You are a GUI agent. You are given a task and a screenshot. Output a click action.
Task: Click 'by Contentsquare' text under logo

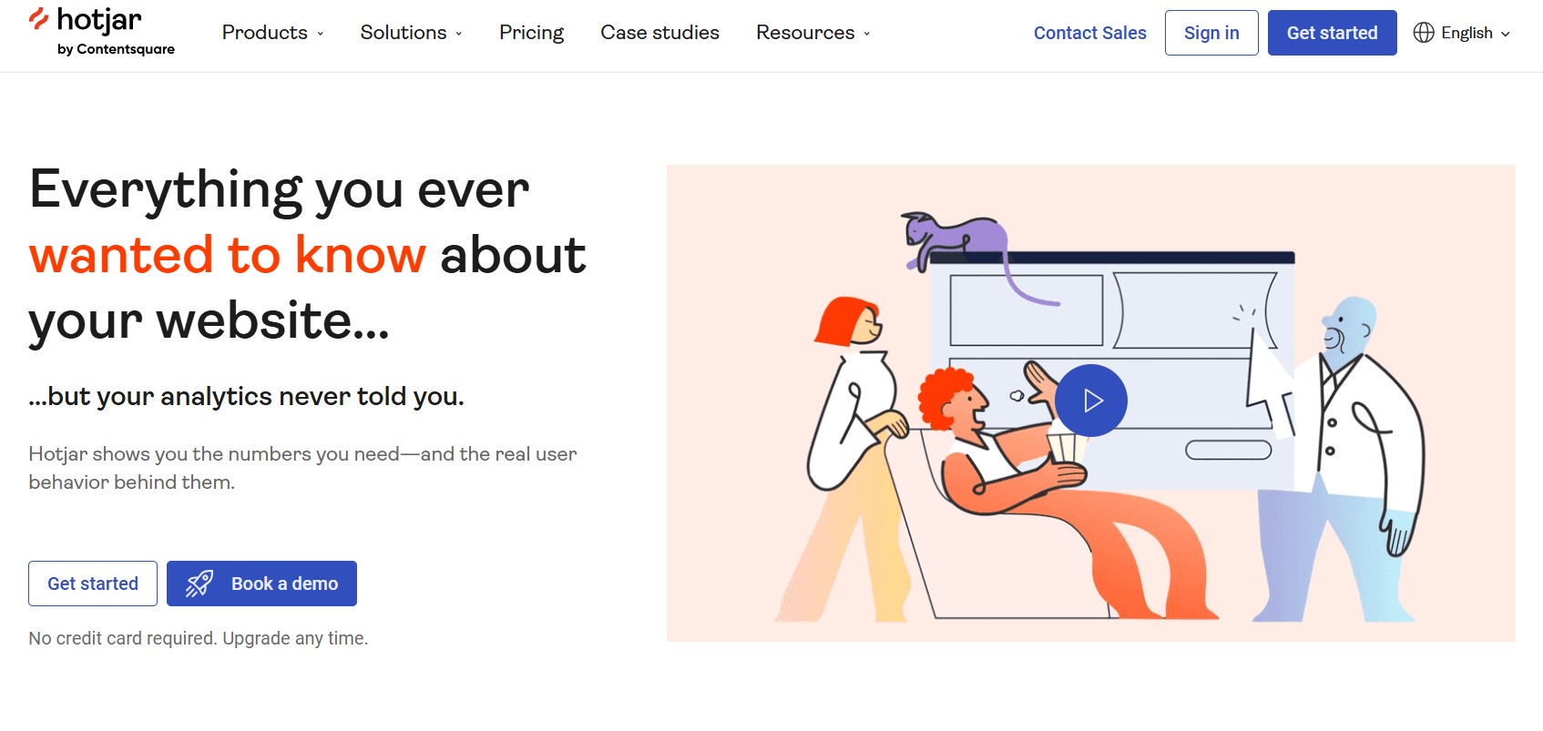click(116, 49)
